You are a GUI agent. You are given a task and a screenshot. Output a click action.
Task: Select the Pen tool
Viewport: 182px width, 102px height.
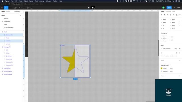tap(19, 8)
